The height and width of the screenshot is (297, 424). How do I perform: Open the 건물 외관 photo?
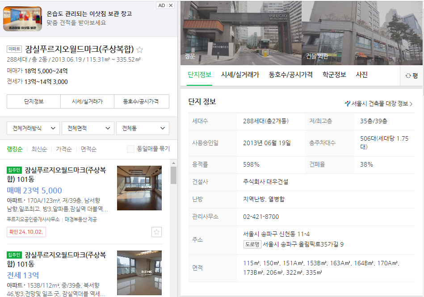coord(362,33)
